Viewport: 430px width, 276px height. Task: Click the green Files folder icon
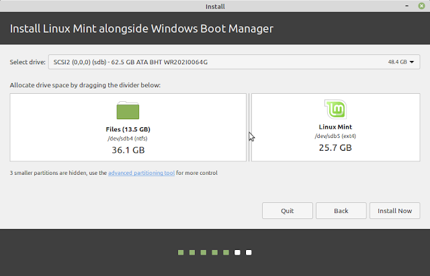(128, 111)
